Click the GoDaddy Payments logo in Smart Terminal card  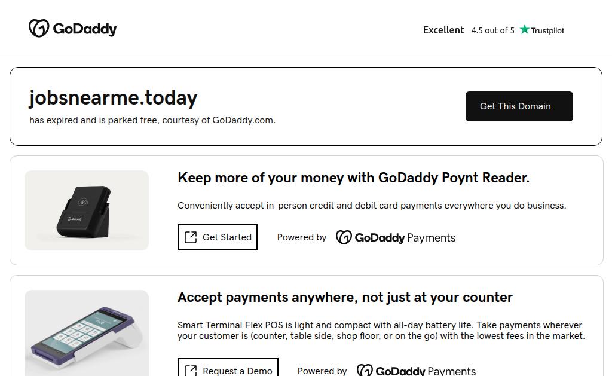click(417, 371)
